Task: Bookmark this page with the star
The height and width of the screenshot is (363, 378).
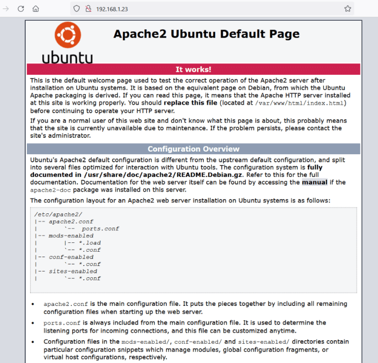Action: click(x=347, y=9)
